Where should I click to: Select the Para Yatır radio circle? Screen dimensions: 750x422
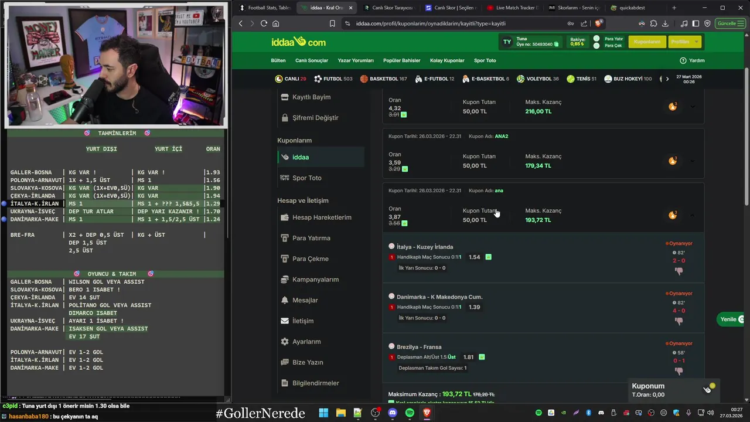(x=596, y=39)
